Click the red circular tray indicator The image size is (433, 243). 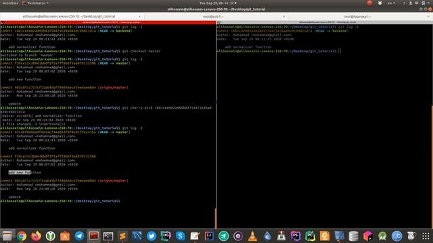(x=369, y=3)
